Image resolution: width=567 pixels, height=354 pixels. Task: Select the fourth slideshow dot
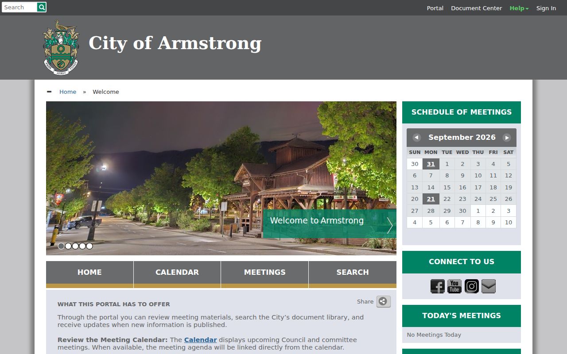(82, 246)
